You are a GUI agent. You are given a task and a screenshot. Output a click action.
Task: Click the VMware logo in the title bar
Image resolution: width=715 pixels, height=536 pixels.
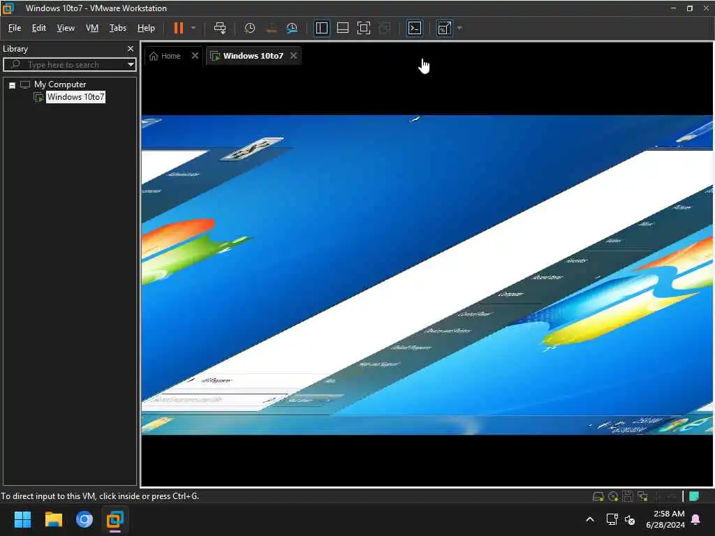coord(8,8)
